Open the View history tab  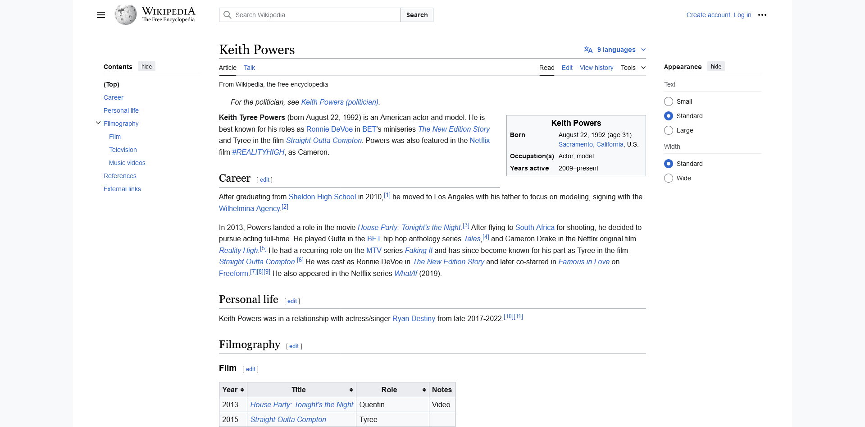pyautogui.click(x=596, y=68)
